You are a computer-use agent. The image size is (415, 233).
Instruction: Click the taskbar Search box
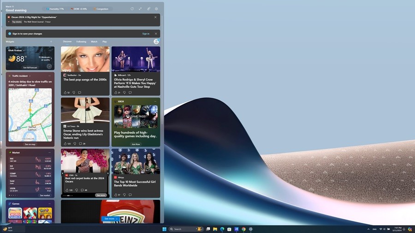point(182,229)
